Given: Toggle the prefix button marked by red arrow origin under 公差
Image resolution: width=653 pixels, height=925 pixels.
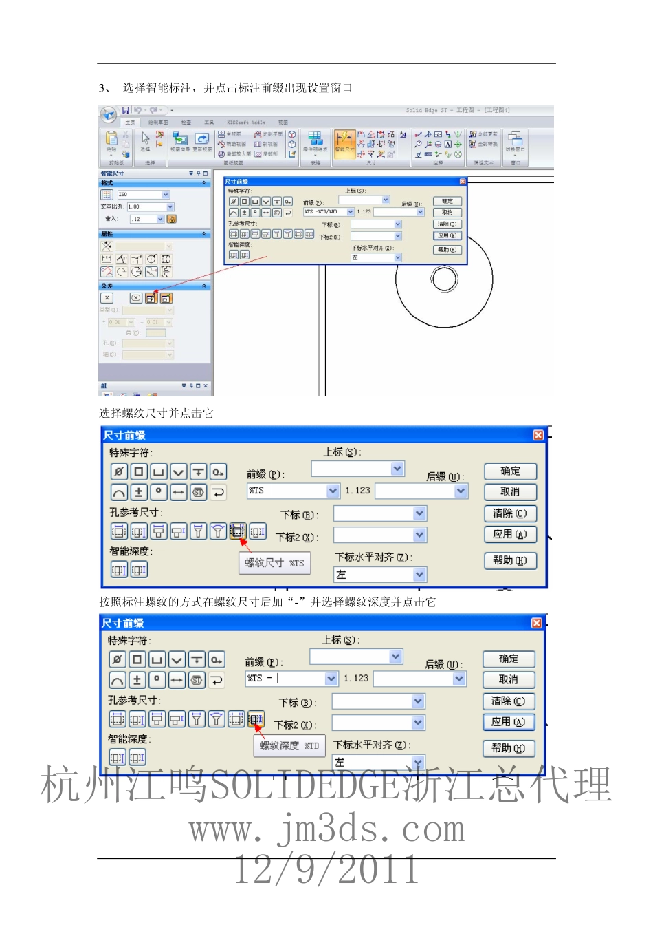Looking at the screenshot, I should pyautogui.click(x=151, y=298).
